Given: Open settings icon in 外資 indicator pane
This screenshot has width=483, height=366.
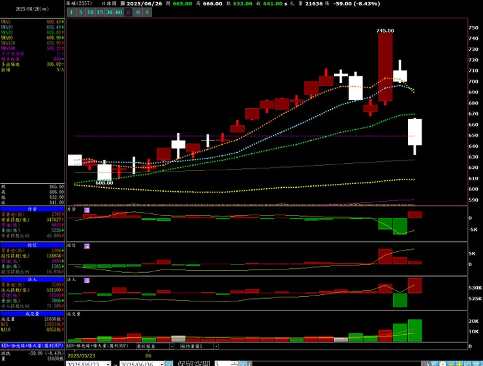Looking at the screenshot, I should point(87,210).
